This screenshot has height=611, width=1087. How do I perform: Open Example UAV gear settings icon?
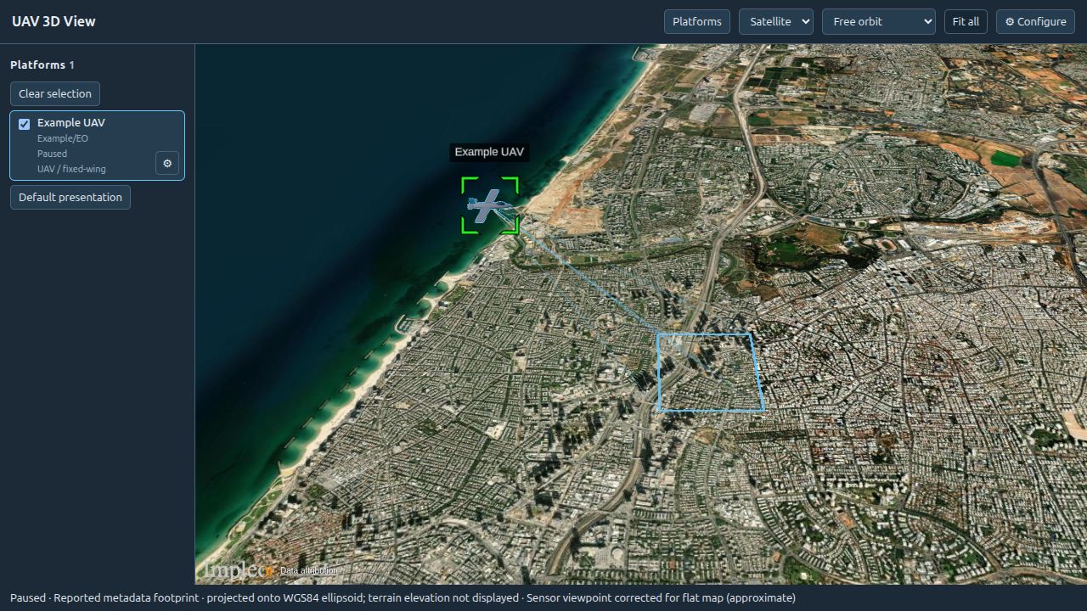click(x=167, y=163)
